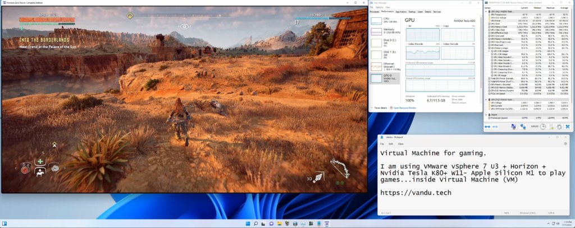Click the HWiNFO logging sheet icon
Screen dimensions: 575x228
click(551, 127)
